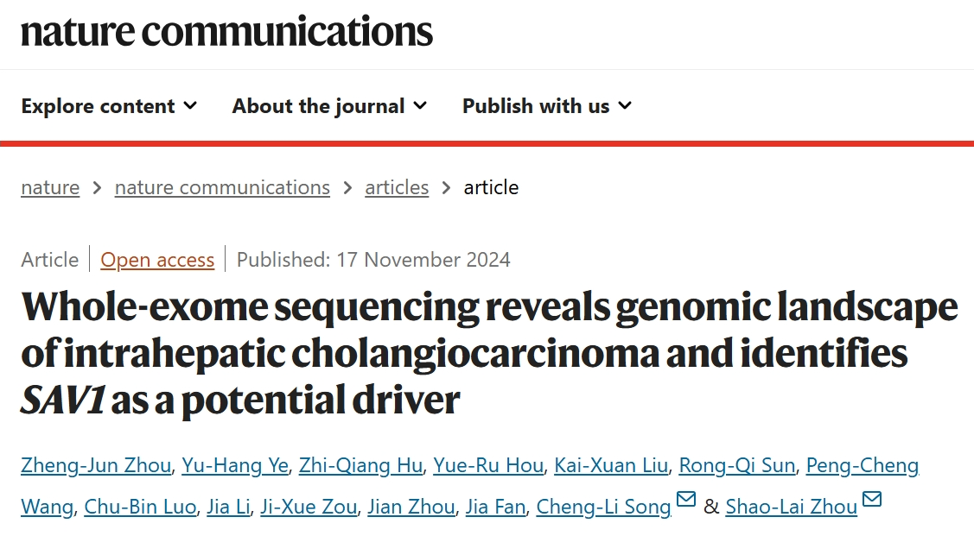
Task: Click the Open access link
Action: click(x=157, y=260)
